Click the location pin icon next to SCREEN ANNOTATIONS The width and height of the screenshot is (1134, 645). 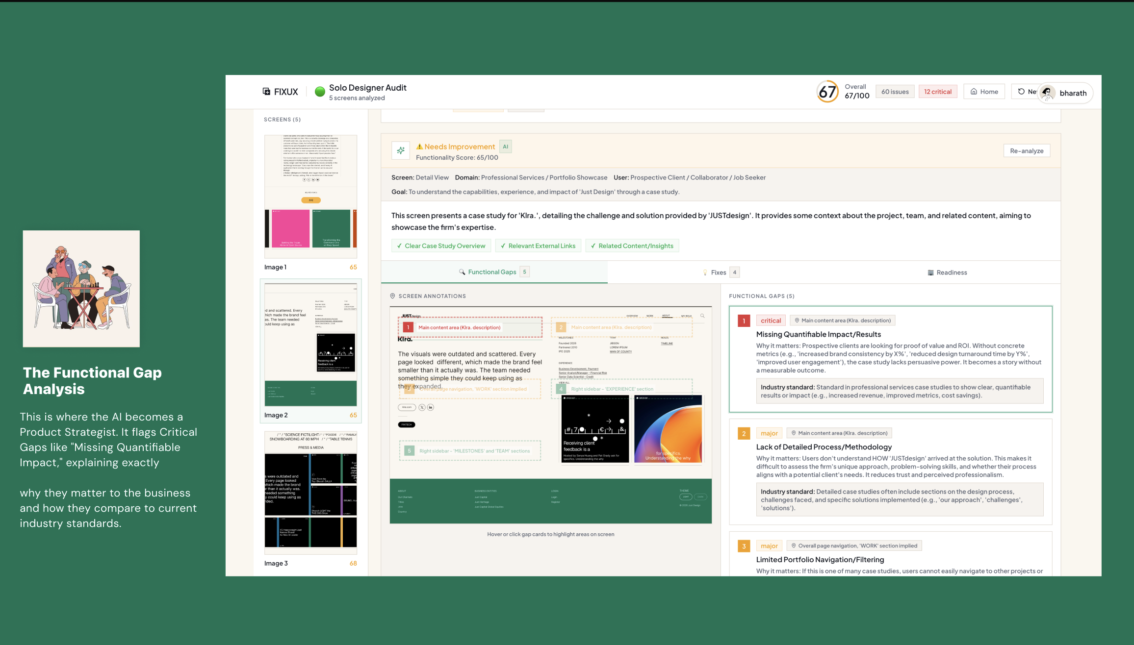tap(393, 296)
